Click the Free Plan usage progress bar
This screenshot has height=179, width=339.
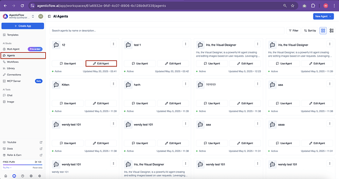click(23, 165)
